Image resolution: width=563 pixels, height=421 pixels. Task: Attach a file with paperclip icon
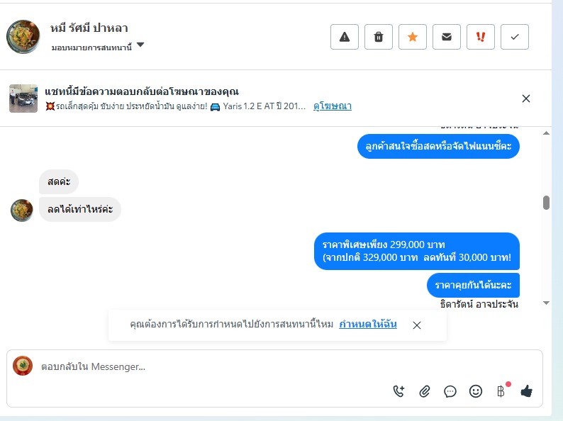click(x=425, y=391)
